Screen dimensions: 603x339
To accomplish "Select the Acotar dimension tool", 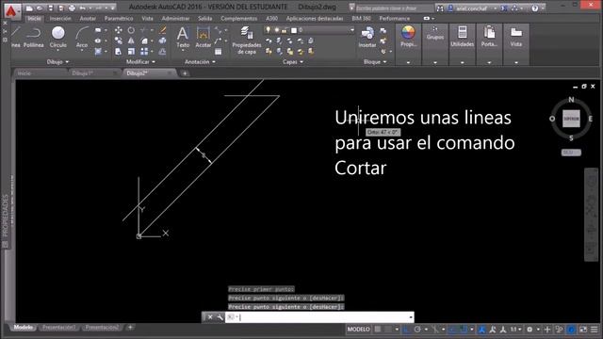I will pyautogui.click(x=204, y=38).
